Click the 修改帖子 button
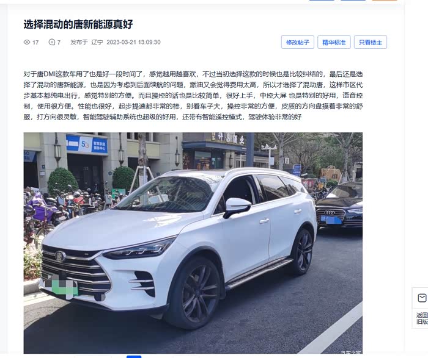Screen dimensions: 428x358 (x=298, y=42)
